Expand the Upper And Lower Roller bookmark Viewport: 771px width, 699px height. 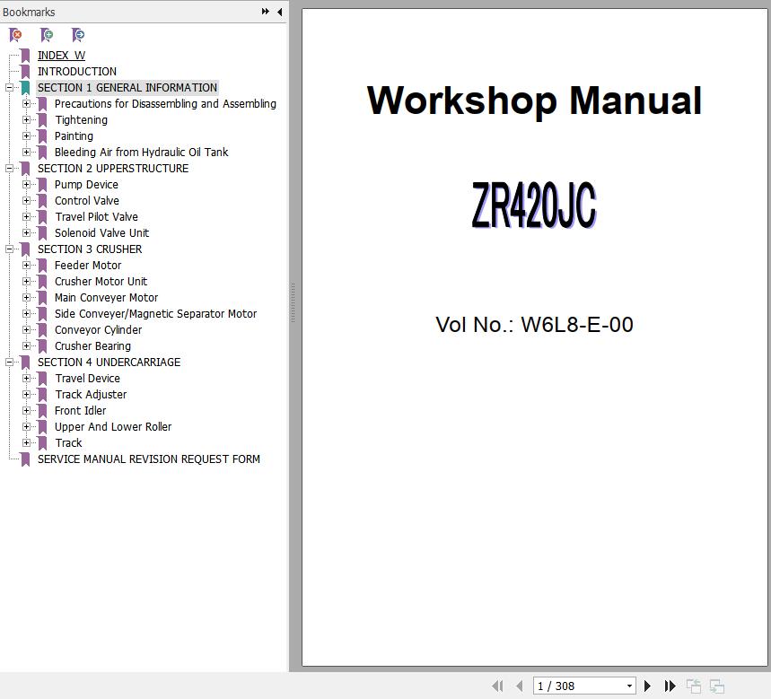[x=27, y=427]
